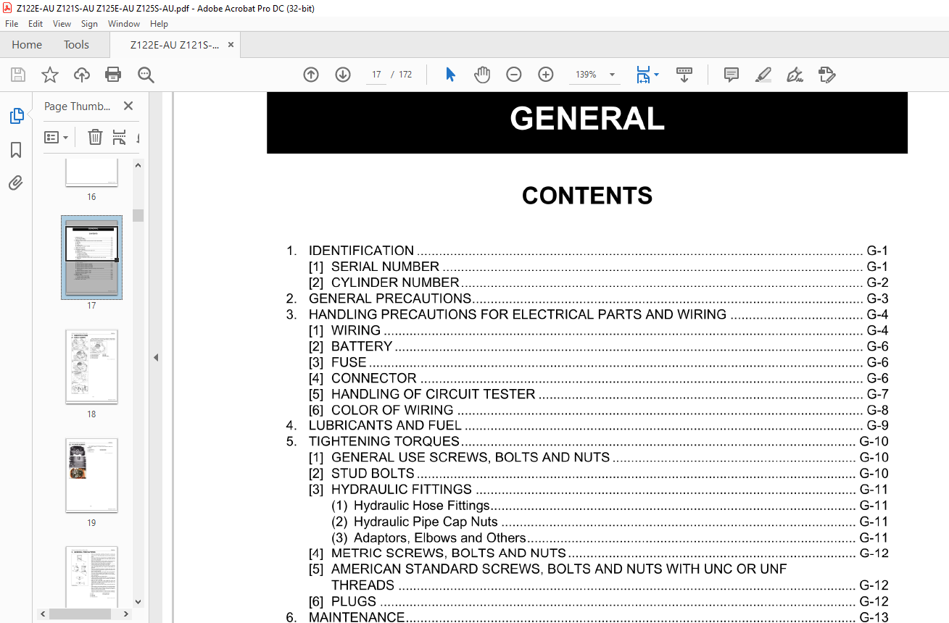Add file to starred bookmarks
This screenshot has width=949, height=623.
pos(50,75)
